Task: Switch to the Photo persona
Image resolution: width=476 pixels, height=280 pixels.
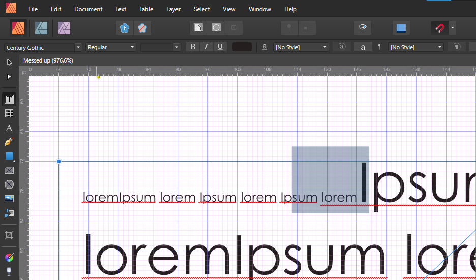Action: click(64, 28)
